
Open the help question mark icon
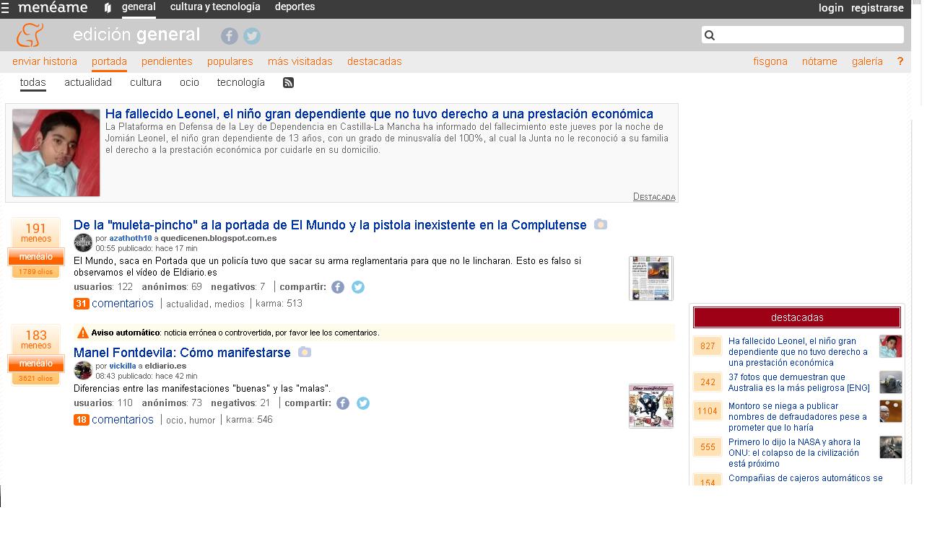[x=900, y=61]
